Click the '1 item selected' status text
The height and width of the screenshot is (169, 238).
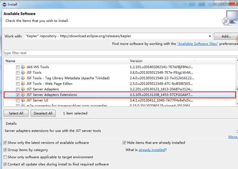pos(75,113)
